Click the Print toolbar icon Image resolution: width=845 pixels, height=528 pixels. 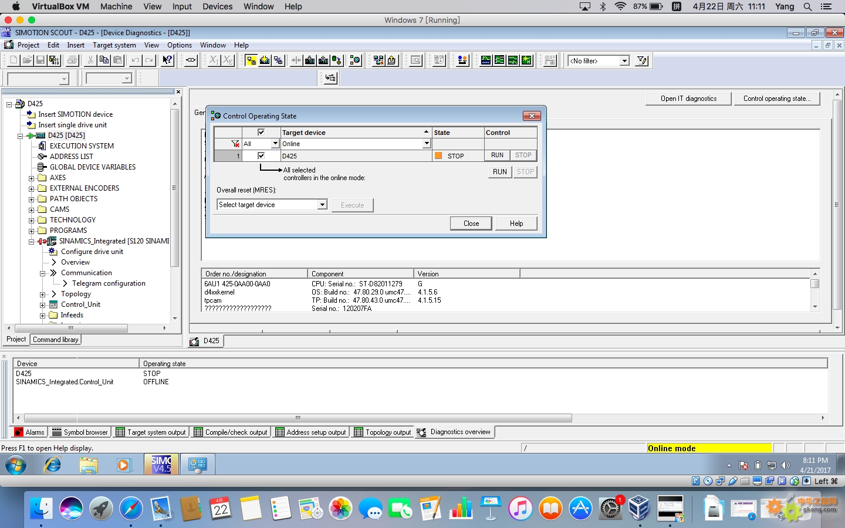[x=72, y=60]
